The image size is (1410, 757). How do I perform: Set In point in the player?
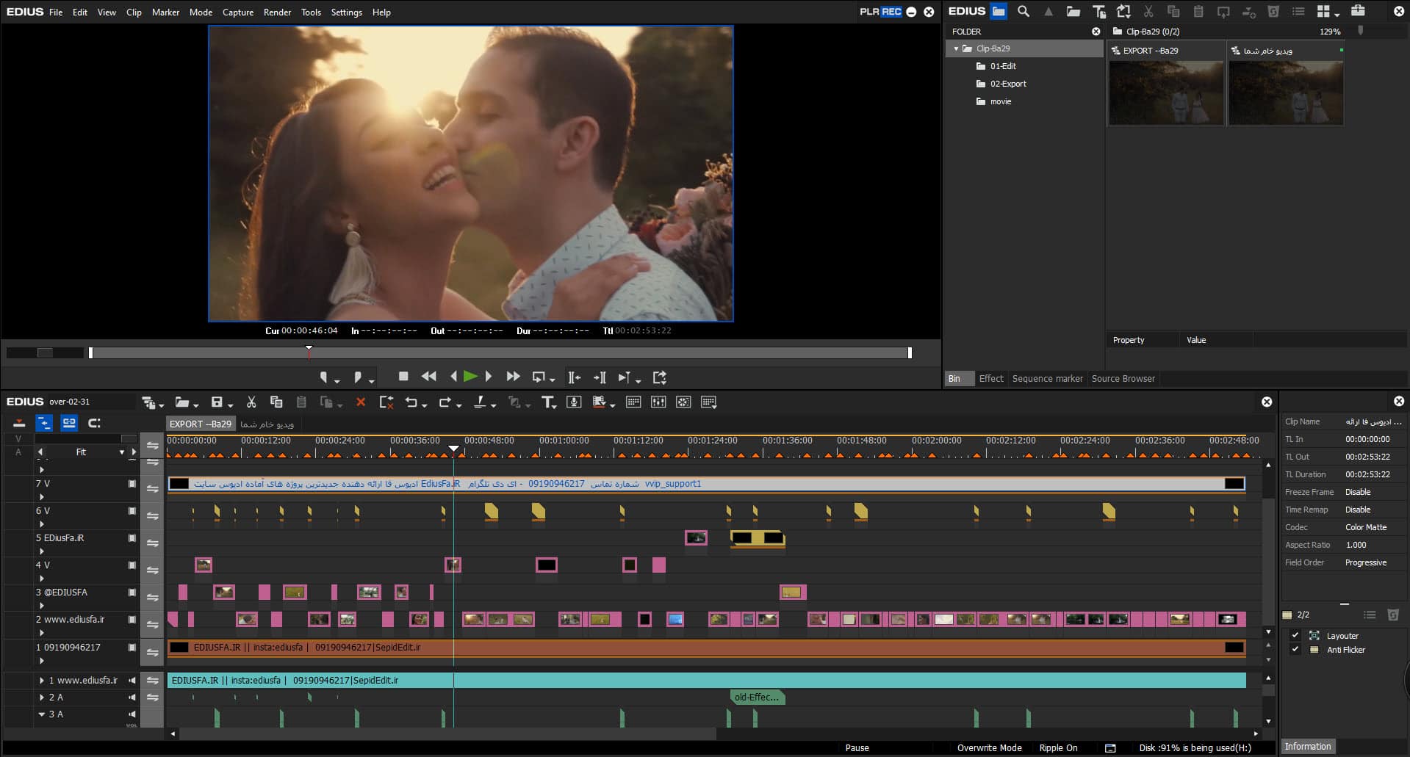(323, 377)
